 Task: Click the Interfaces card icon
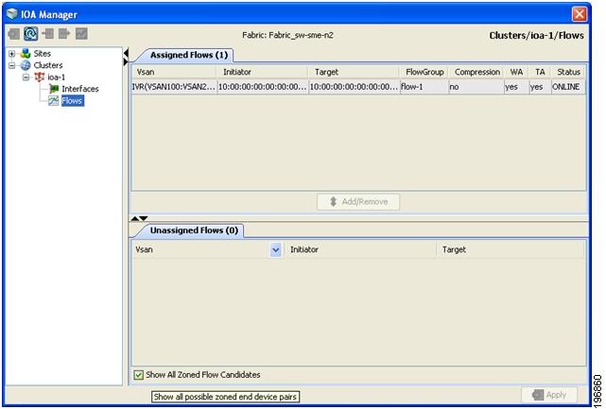tap(54, 89)
